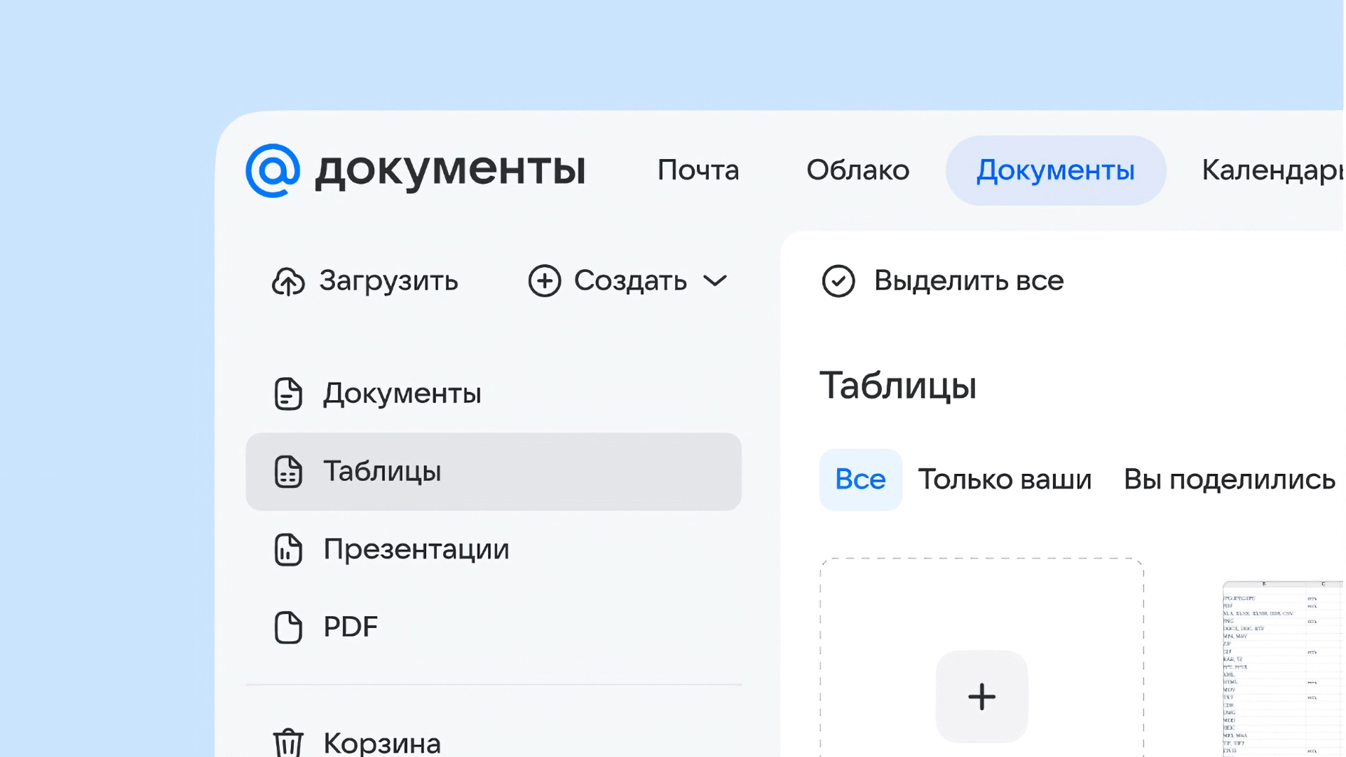1346x757 pixels.
Task: Click the Презентации presentation icon
Action: point(288,550)
